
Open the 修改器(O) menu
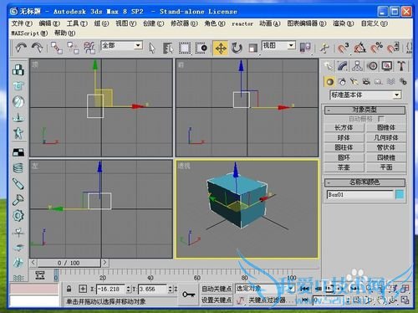(184, 23)
